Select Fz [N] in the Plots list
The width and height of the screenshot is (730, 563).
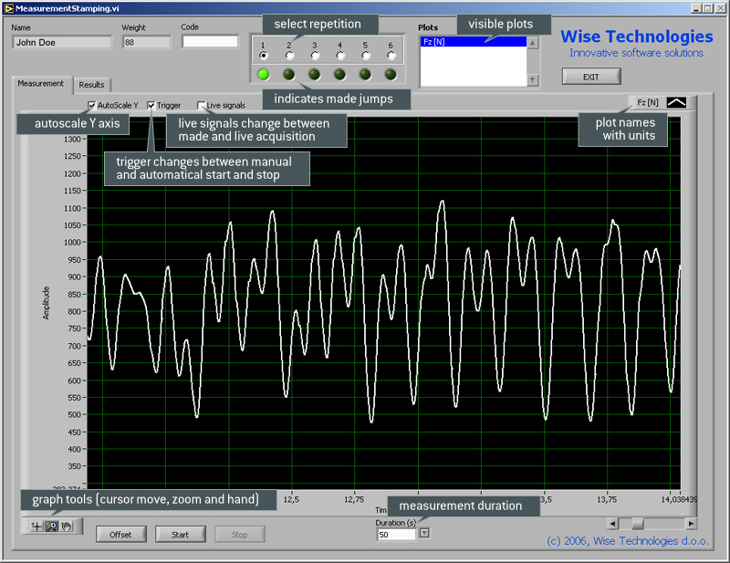click(x=473, y=42)
